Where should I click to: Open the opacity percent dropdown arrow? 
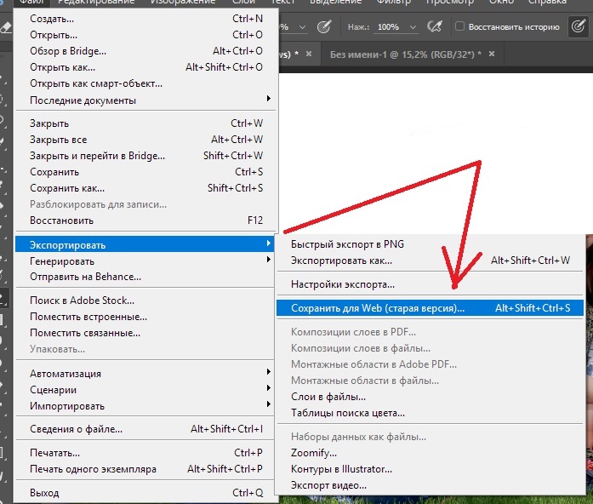click(x=302, y=27)
